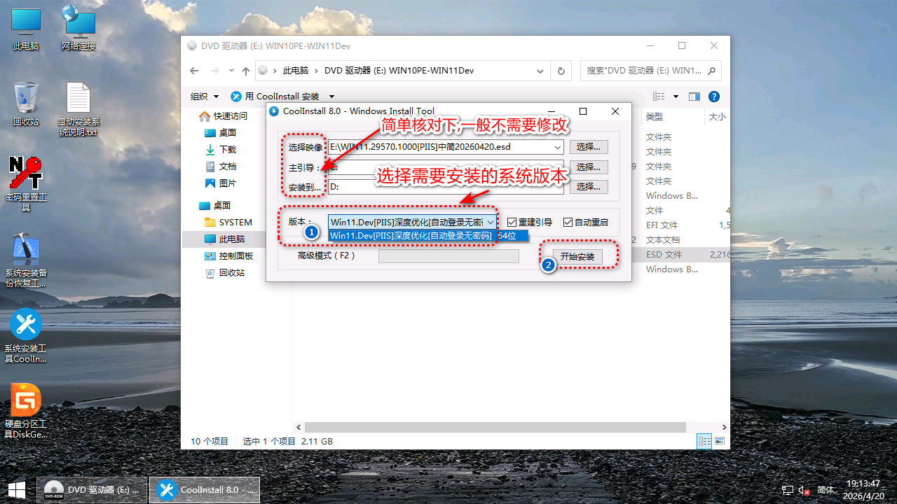Pick Win11.Dev[PIIS]深度优化 64位 dropdown entry

427,236
